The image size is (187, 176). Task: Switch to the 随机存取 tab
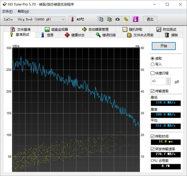[x=132, y=29]
